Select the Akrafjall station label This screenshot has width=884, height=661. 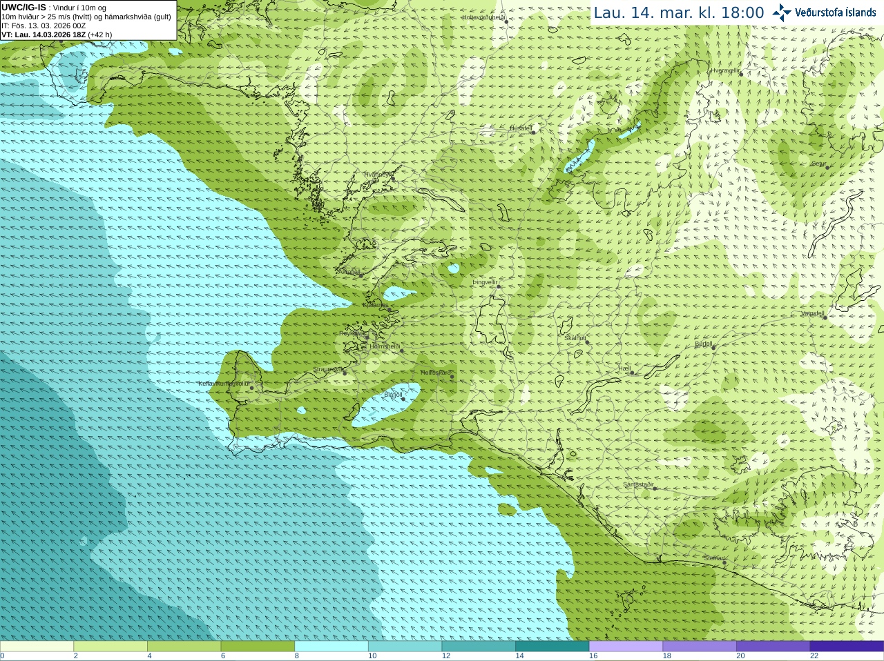point(349,272)
